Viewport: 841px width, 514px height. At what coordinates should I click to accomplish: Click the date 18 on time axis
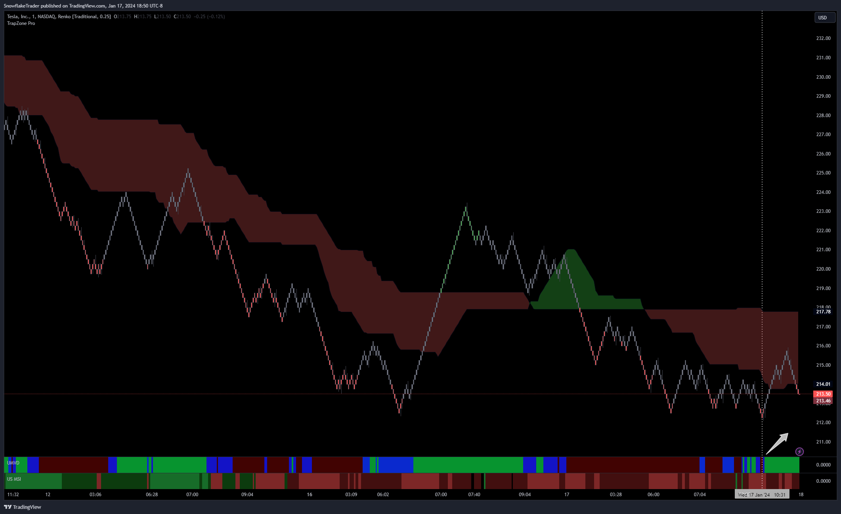(x=801, y=495)
